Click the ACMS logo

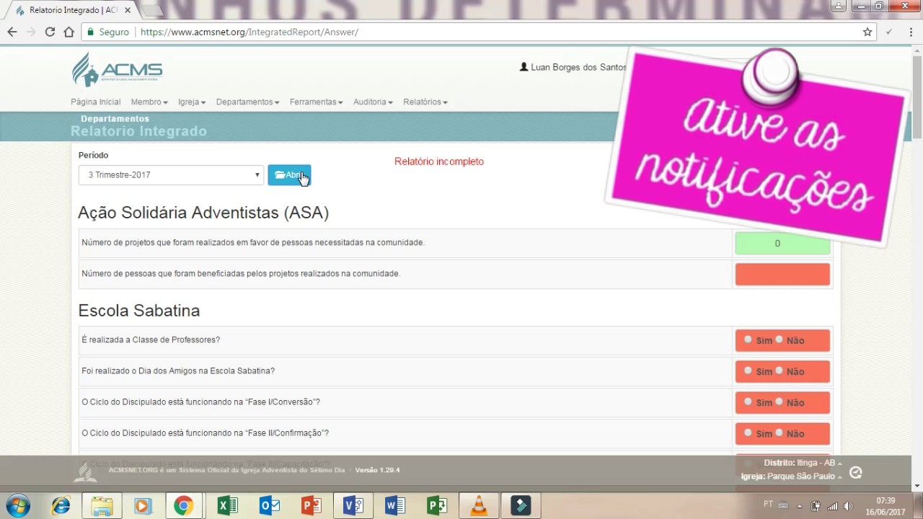pyautogui.click(x=118, y=70)
